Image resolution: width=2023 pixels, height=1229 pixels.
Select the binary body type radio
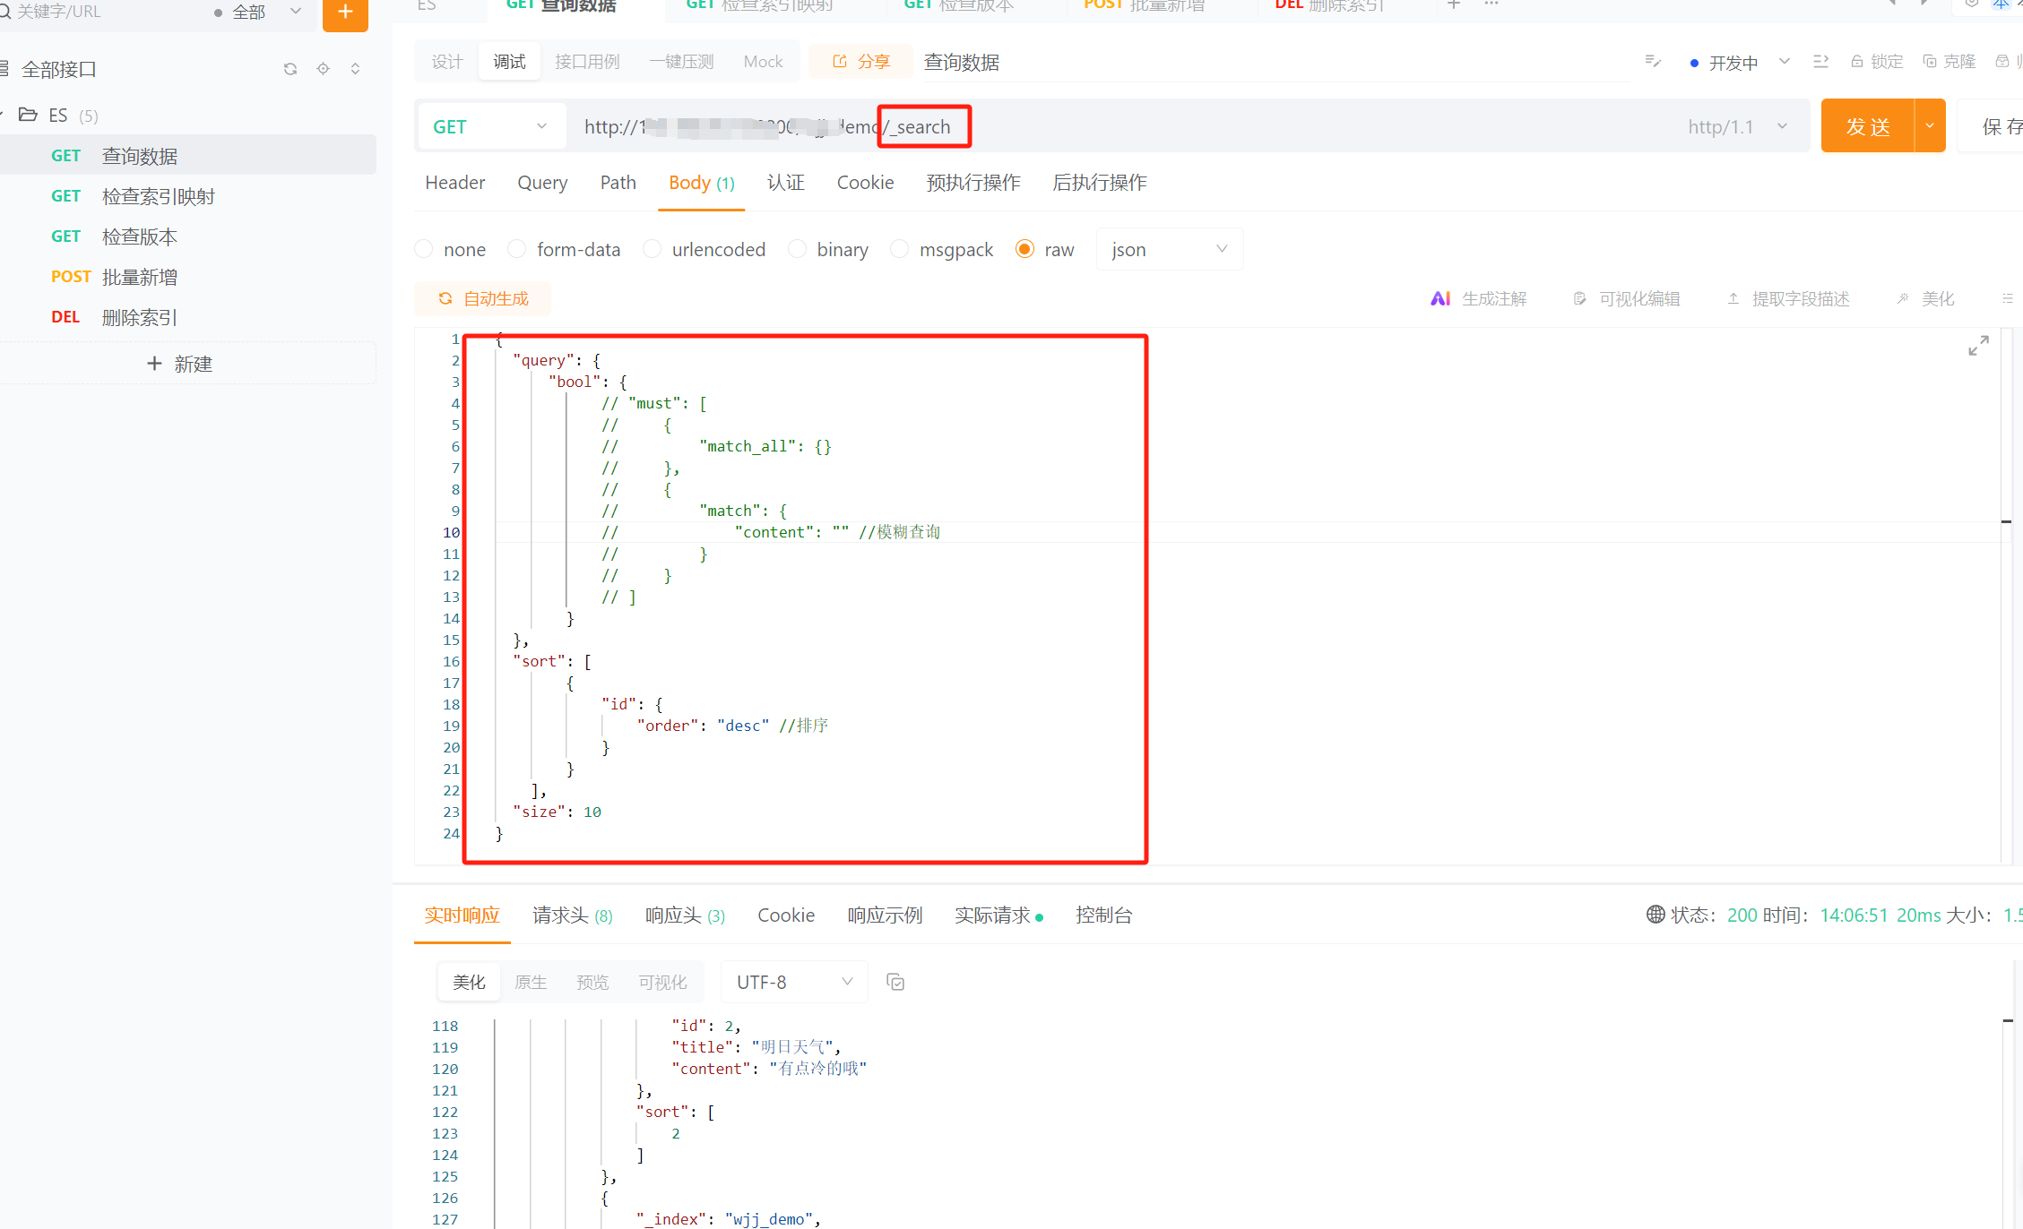pos(796,249)
